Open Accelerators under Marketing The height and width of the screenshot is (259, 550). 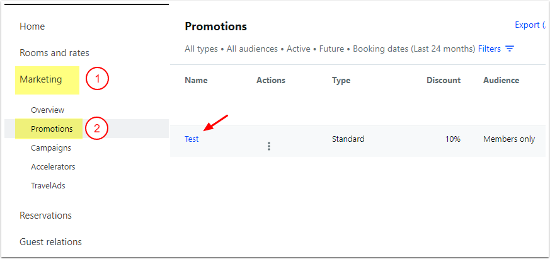coord(53,167)
